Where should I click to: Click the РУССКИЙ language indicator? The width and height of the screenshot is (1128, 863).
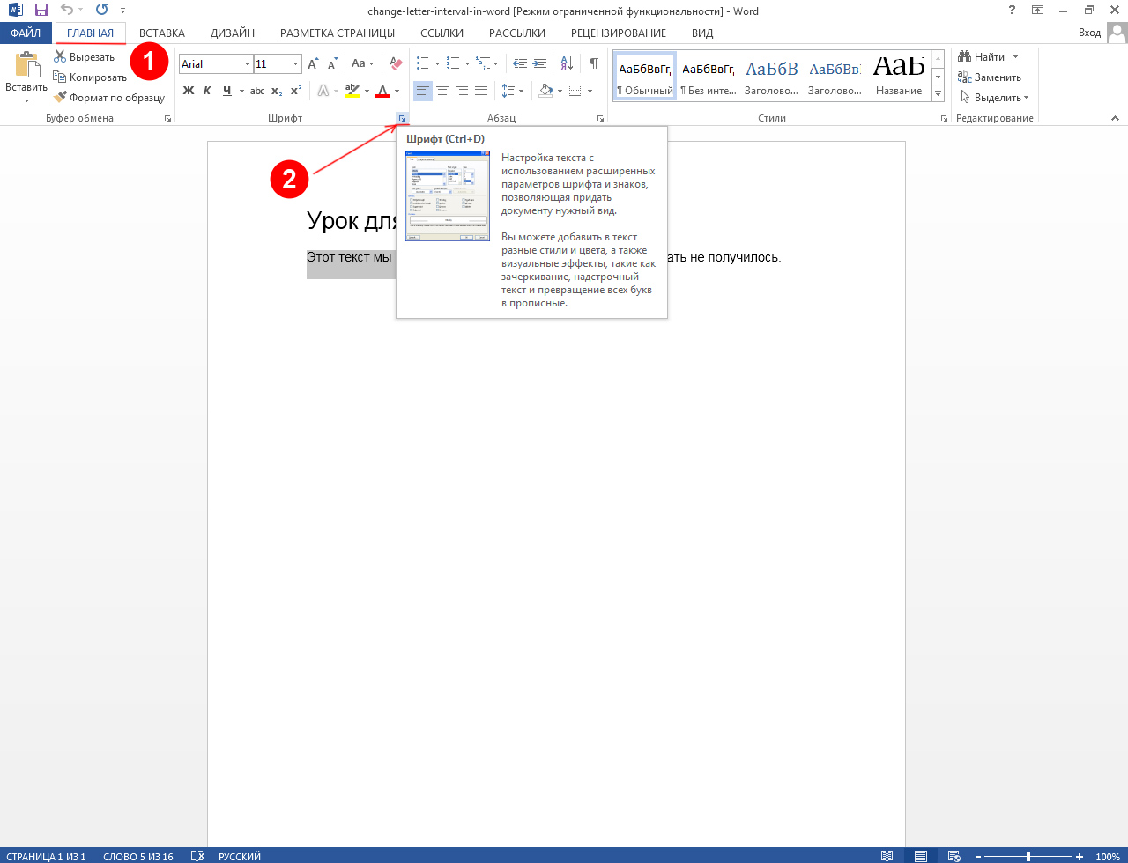point(239,857)
